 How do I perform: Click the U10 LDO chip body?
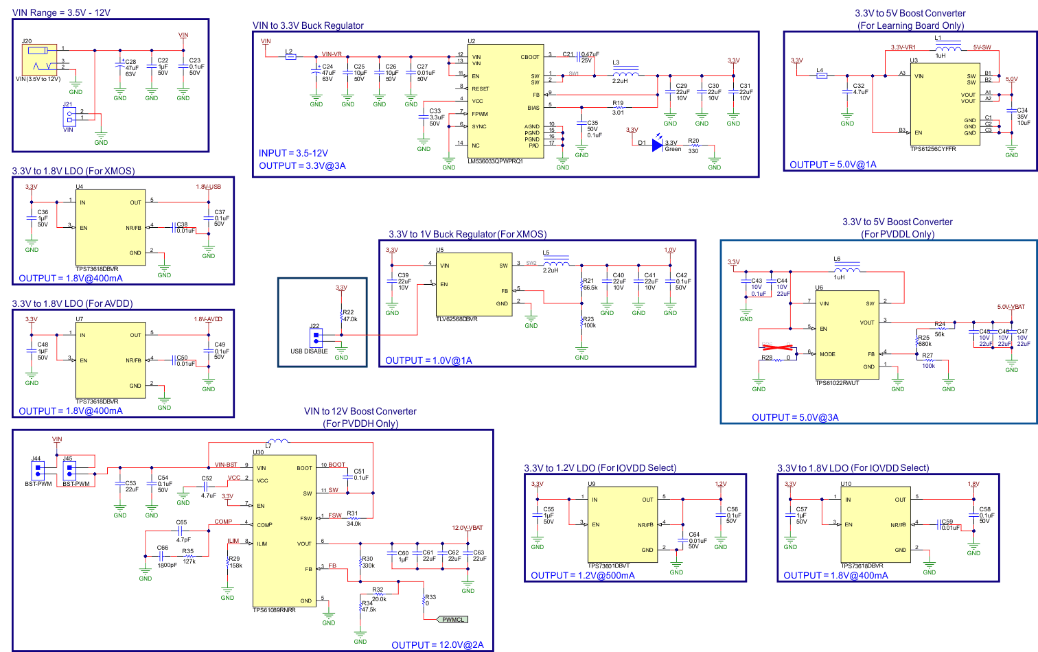(876, 524)
